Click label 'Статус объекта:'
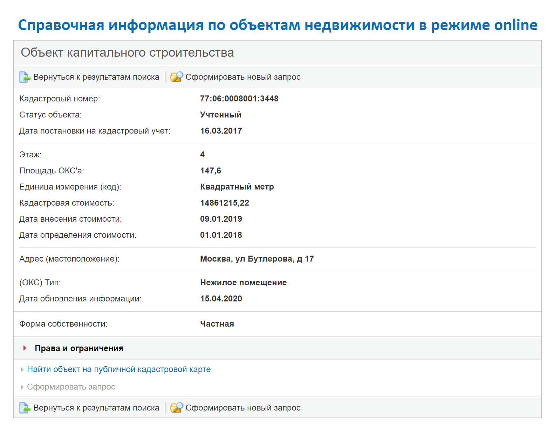The height and width of the screenshot is (442, 555). pos(50,115)
